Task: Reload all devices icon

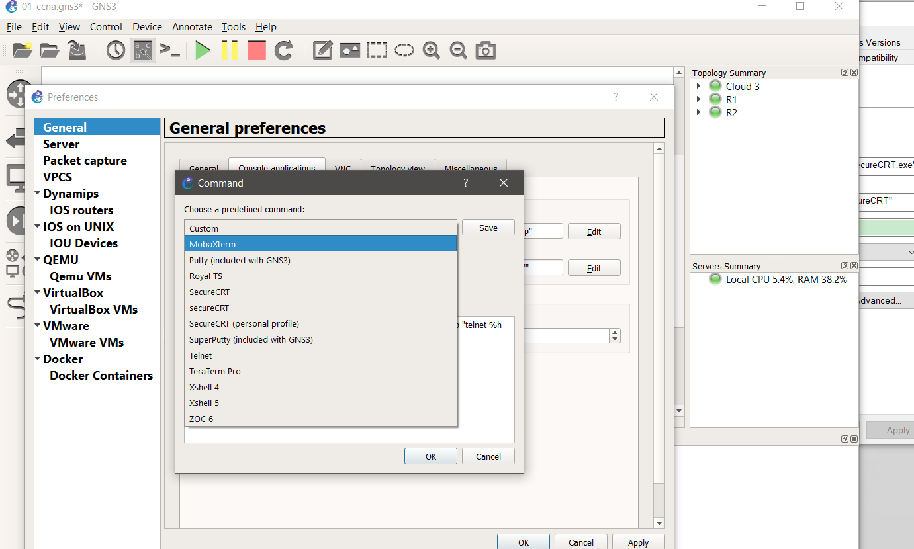Action: pyautogui.click(x=284, y=50)
